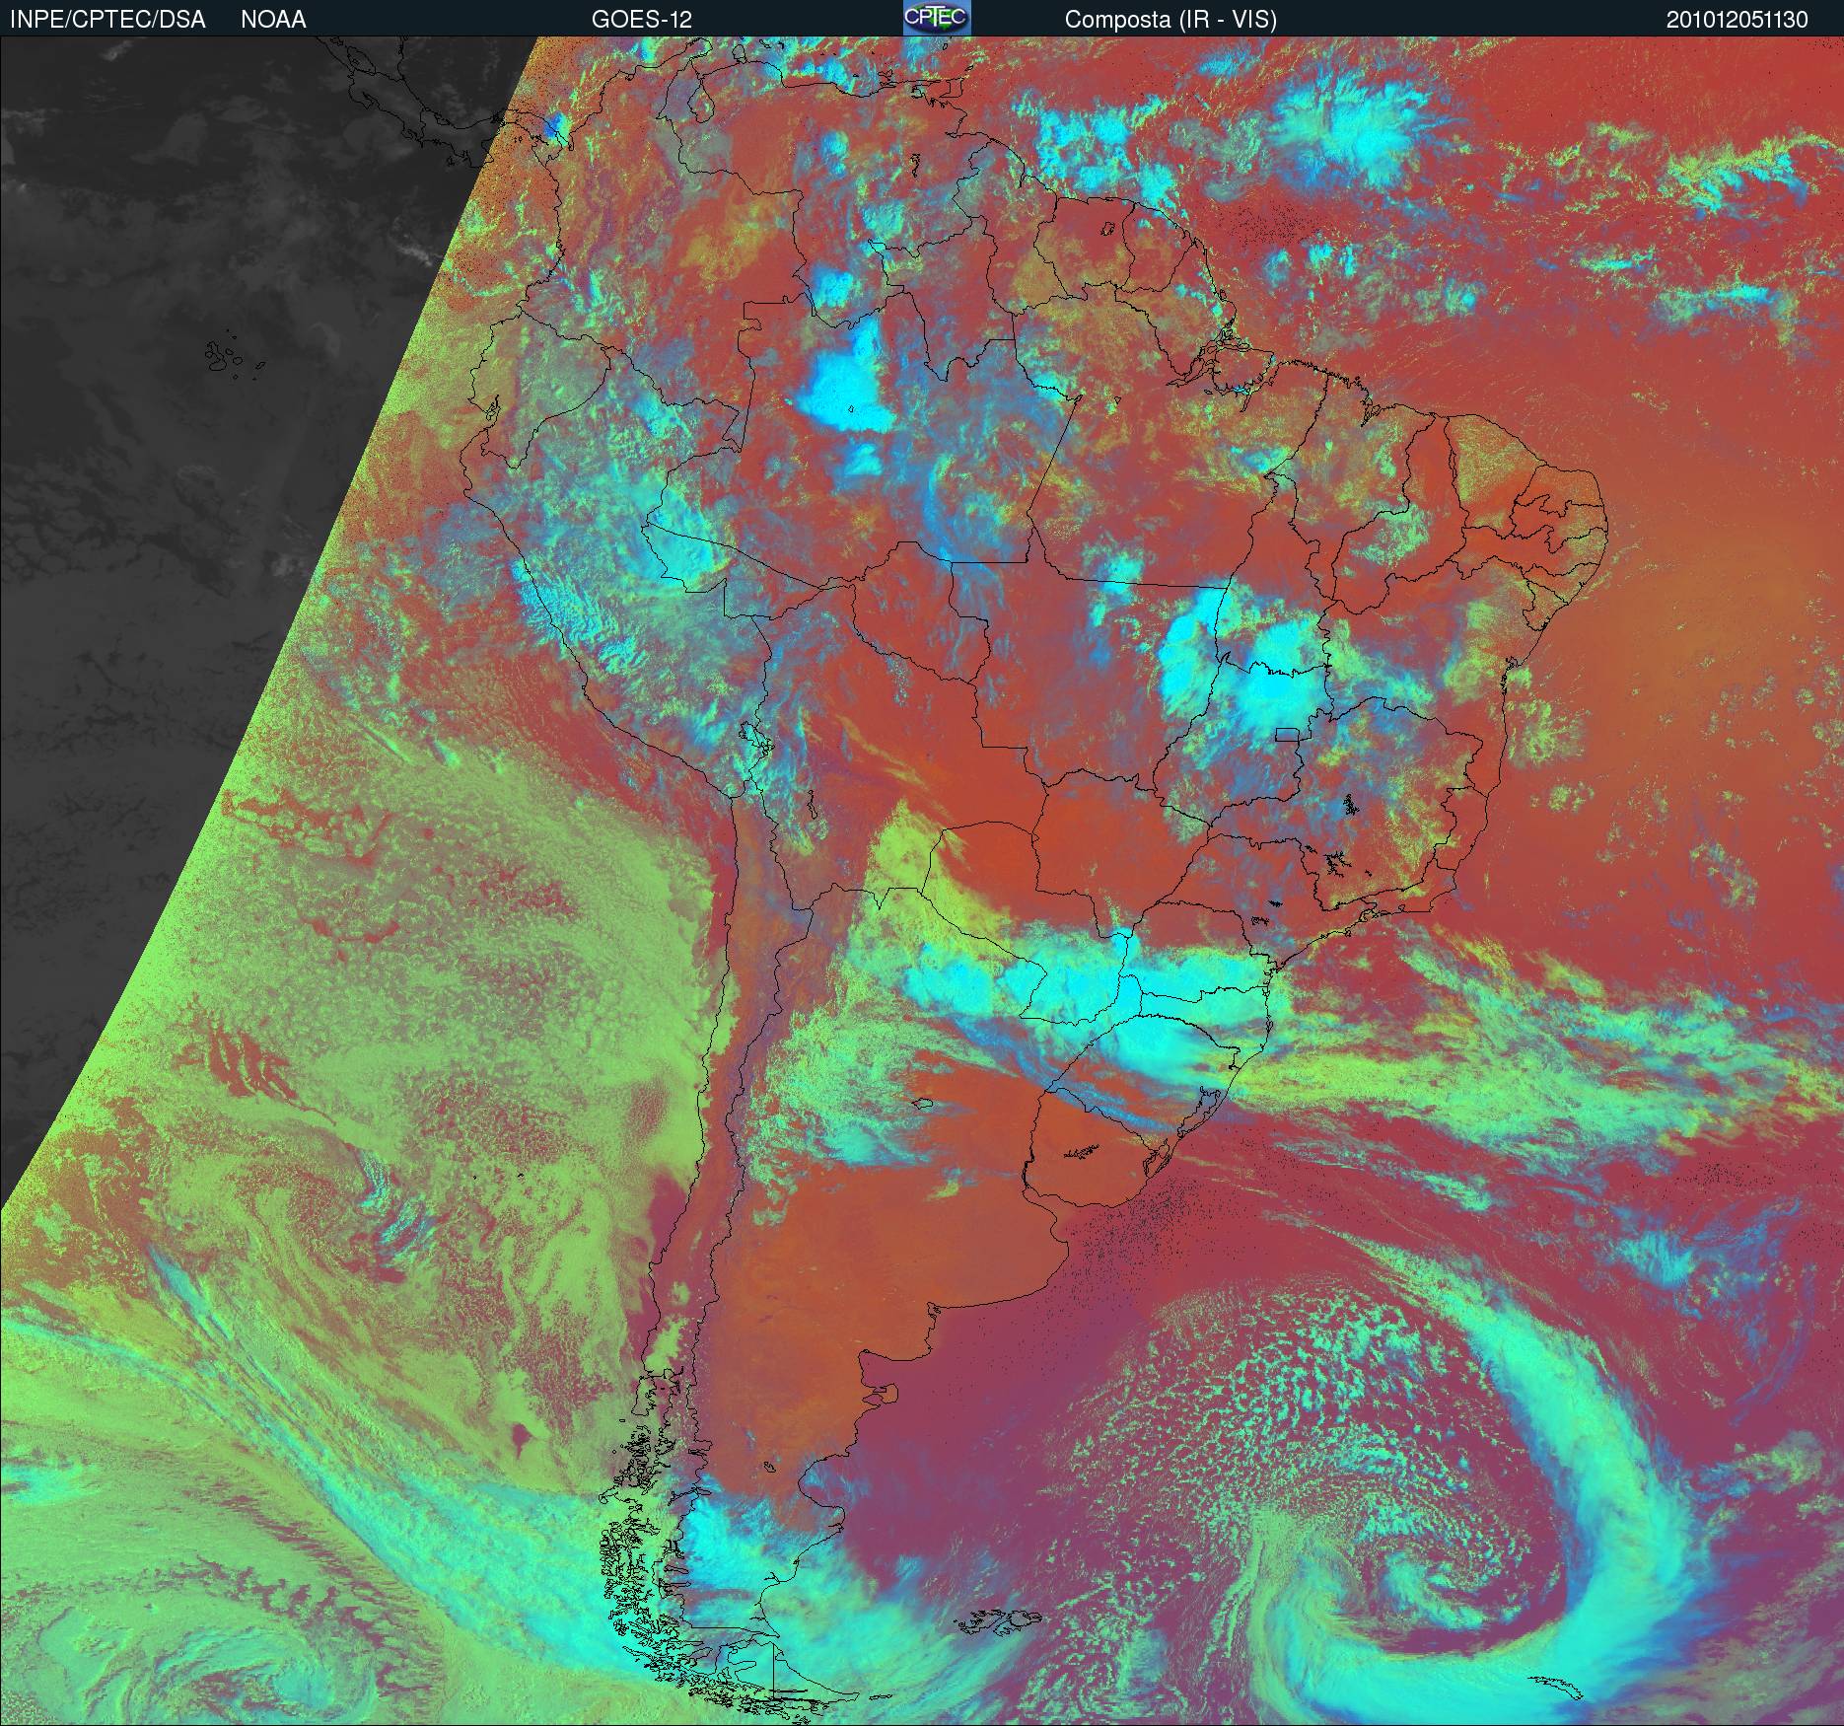The width and height of the screenshot is (1844, 1726).
Task: Click the INPE/CPTEC/DSA header label
Action: click(x=107, y=19)
